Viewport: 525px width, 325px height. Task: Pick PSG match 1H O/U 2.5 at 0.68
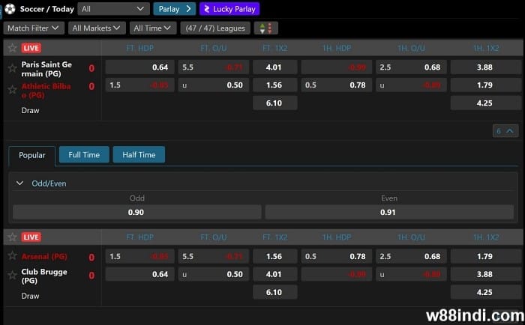pyautogui.click(x=411, y=67)
